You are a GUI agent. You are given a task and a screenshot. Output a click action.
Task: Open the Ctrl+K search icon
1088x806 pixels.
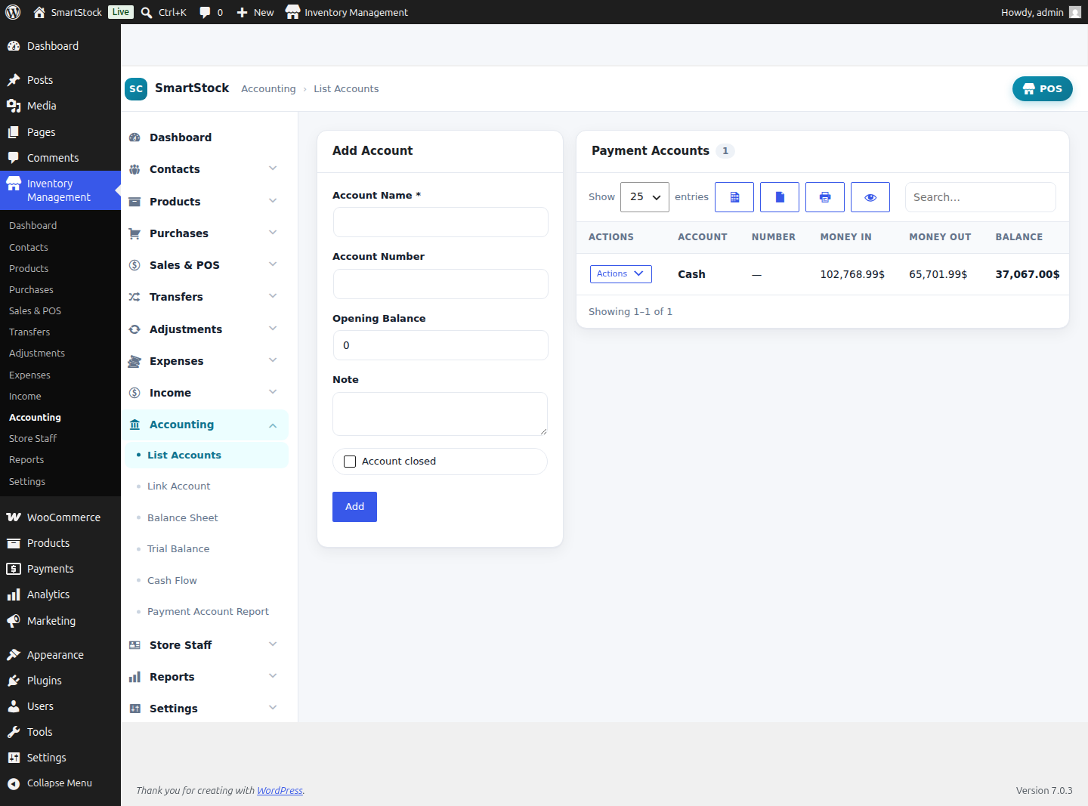pos(147,12)
